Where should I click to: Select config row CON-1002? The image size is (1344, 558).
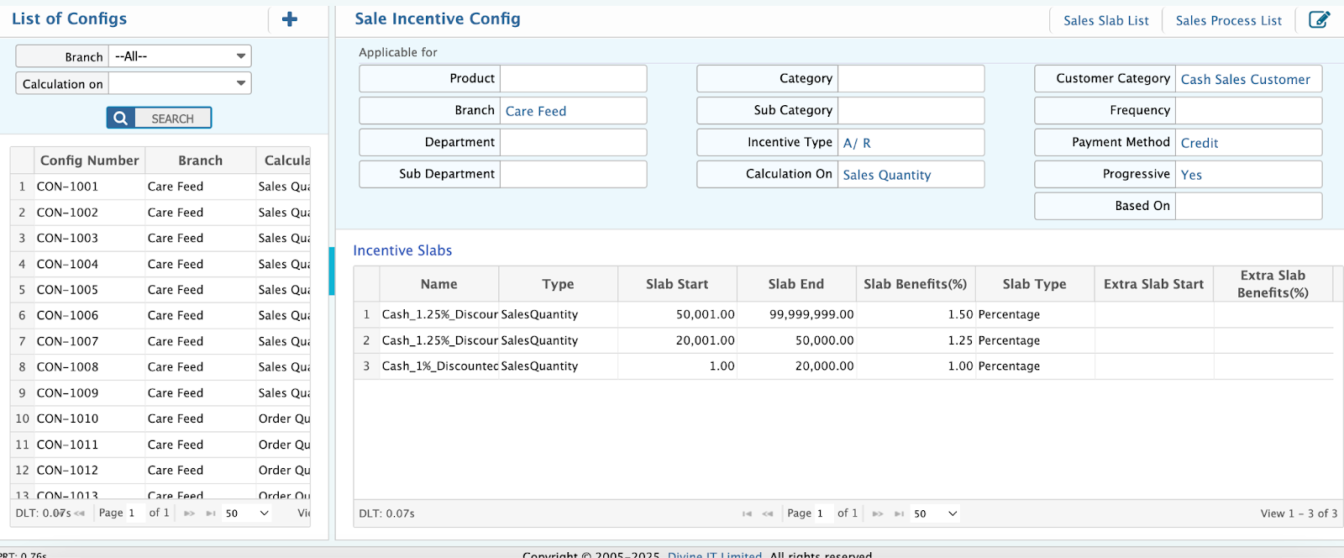pyautogui.click(x=160, y=213)
